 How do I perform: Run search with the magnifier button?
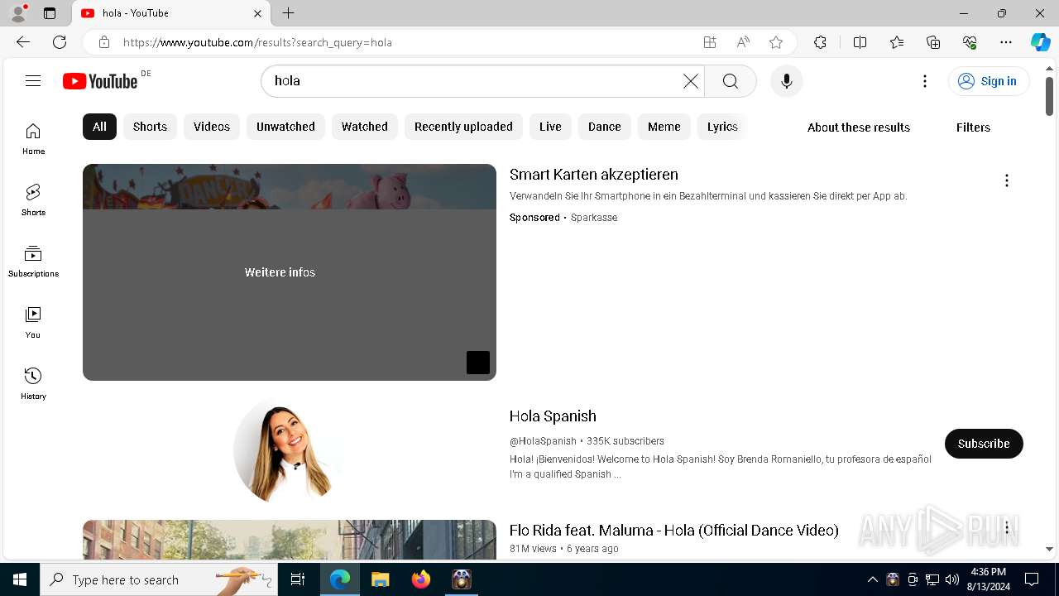731,80
